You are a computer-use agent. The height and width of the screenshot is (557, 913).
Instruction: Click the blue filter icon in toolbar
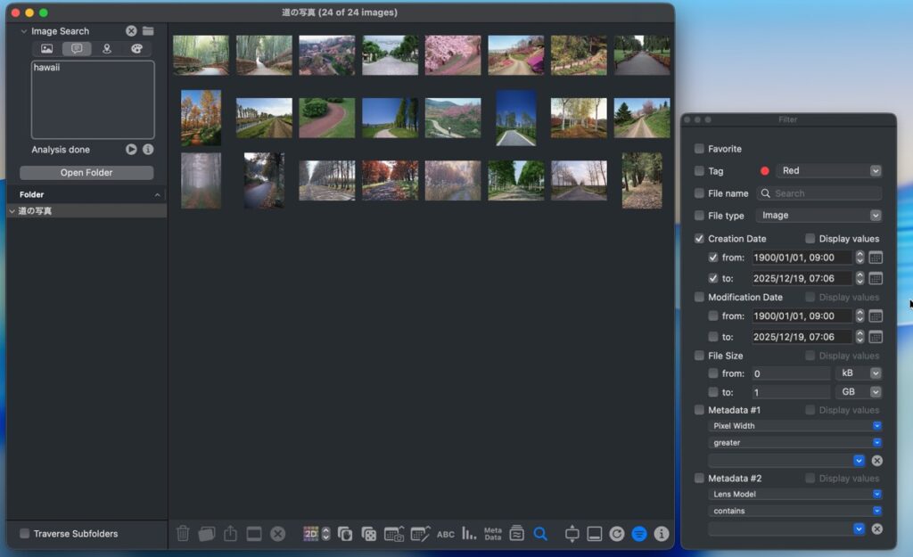click(x=639, y=534)
